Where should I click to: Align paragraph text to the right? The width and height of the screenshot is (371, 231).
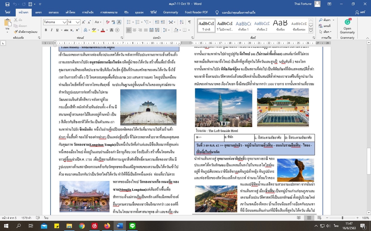(x=140, y=30)
